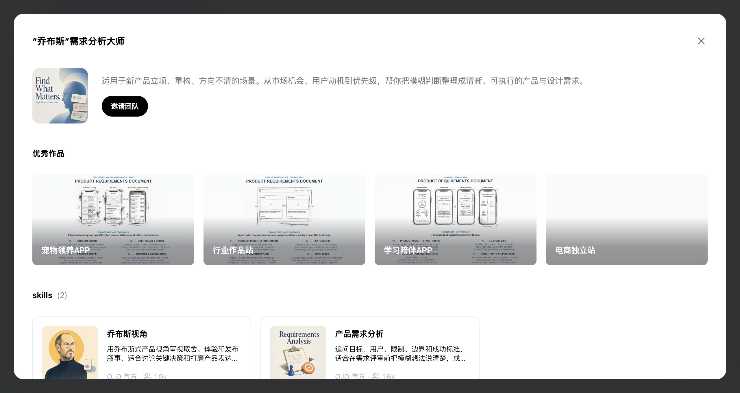
Task: Click the Steve Jobs portrait skill thumbnail
Action: 70,352
